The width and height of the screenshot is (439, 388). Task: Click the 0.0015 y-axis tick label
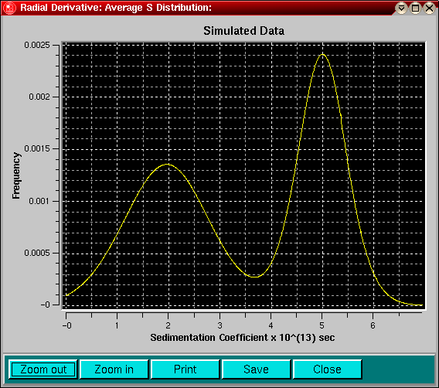[37, 148]
